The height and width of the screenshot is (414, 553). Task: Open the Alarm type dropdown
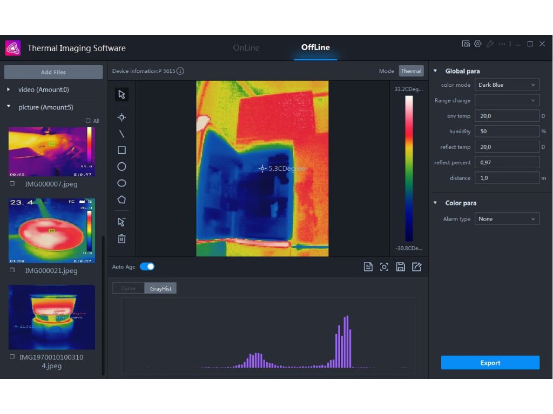(x=507, y=219)
